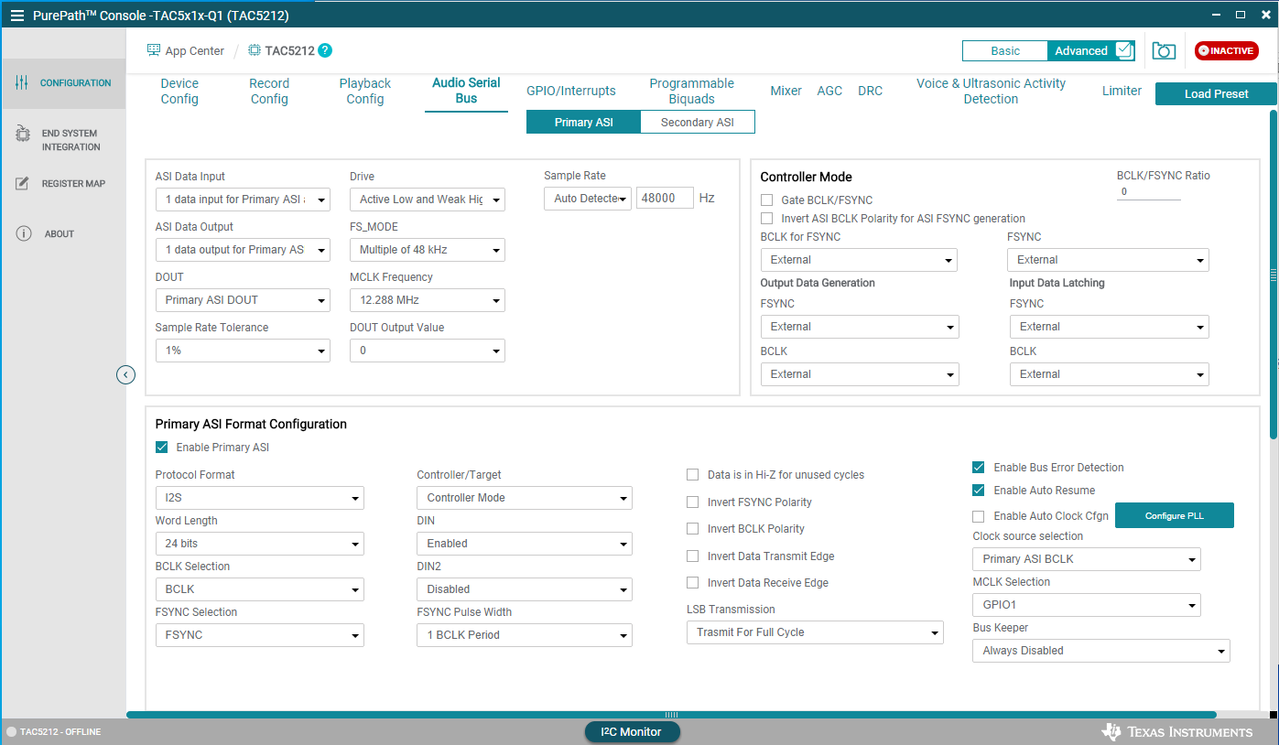Image resolution: width=1279 pixels, height=745 pixels.
Task: Go to the GPIO/Interrupts tab
Action: (x=571, y=91)
